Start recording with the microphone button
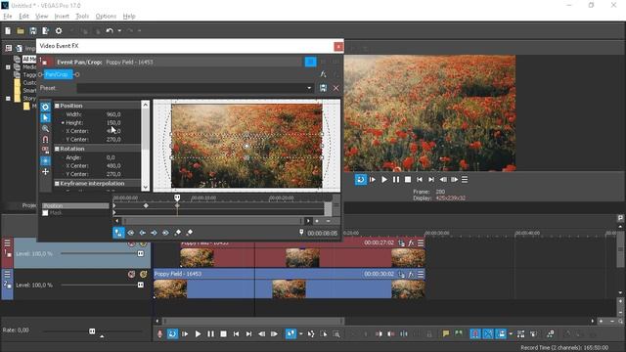This screenshot has height=352, width=626. click(160, 334)
